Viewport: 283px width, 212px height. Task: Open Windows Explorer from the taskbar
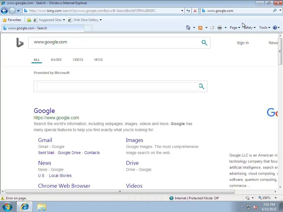[42, 207]
